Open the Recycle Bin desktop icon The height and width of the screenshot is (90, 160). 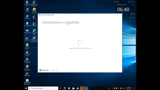click(x=27, y=24)
